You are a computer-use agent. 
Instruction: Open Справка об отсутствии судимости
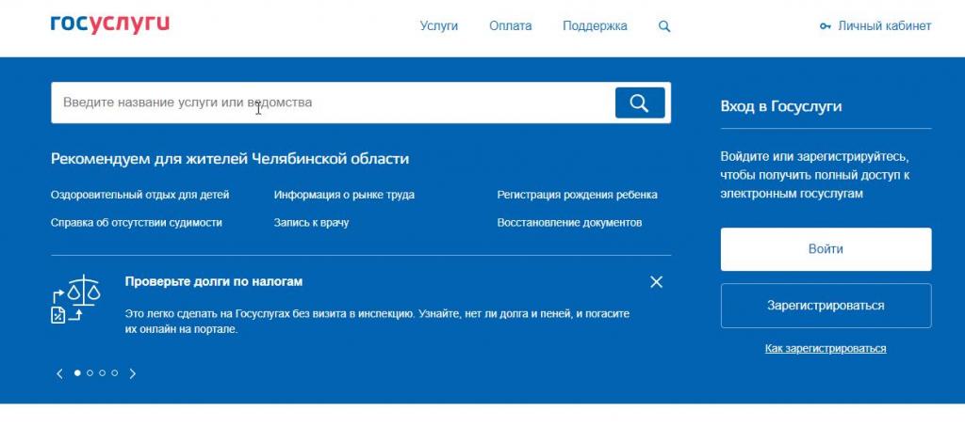(x=137, y=223)
